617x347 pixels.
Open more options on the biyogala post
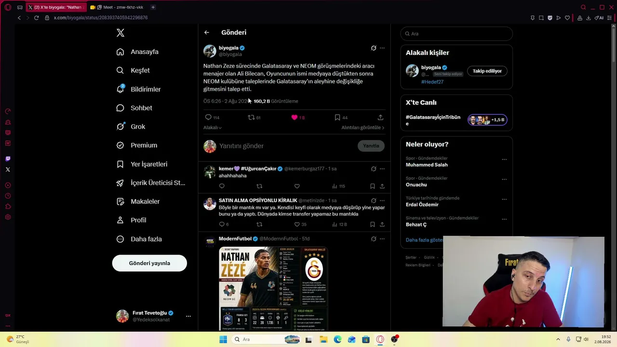point(382,48)
